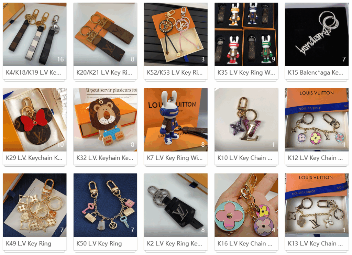The image size is (352, 255).
Task: Open the K20/K21 L.V Key Ring album photo
Action: pos(105,34)
